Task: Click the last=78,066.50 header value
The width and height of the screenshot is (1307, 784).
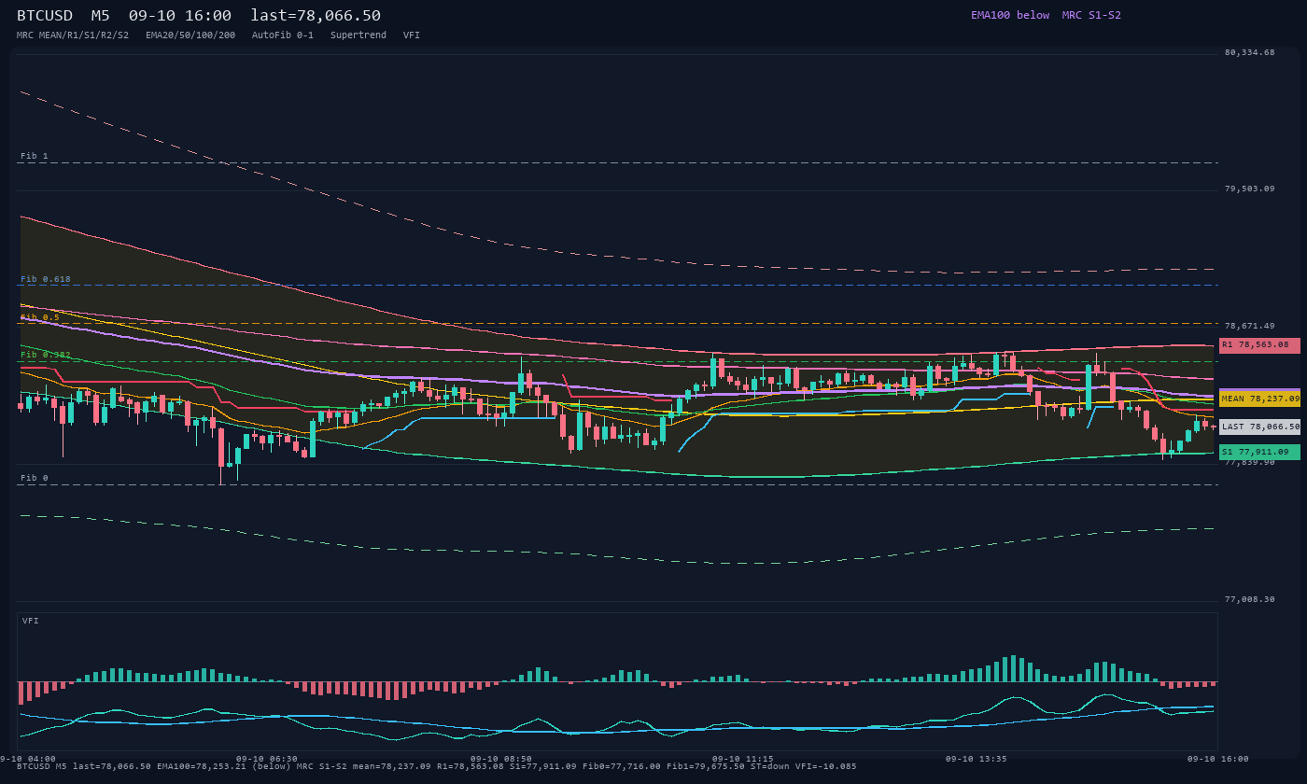Action: 316,15
